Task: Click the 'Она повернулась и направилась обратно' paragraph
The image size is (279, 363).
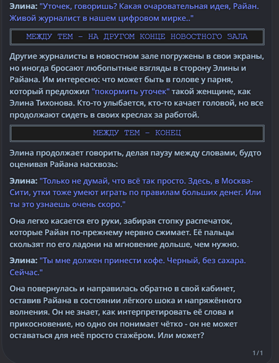Action: pos(126,312)
